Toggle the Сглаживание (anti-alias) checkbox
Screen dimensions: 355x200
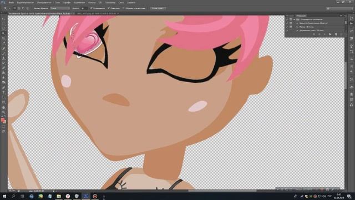tap(92, 8)
